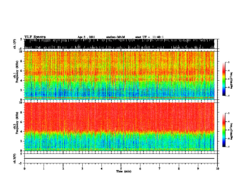Click the -7 value on ch.2 colorbar

click(228, 147)
